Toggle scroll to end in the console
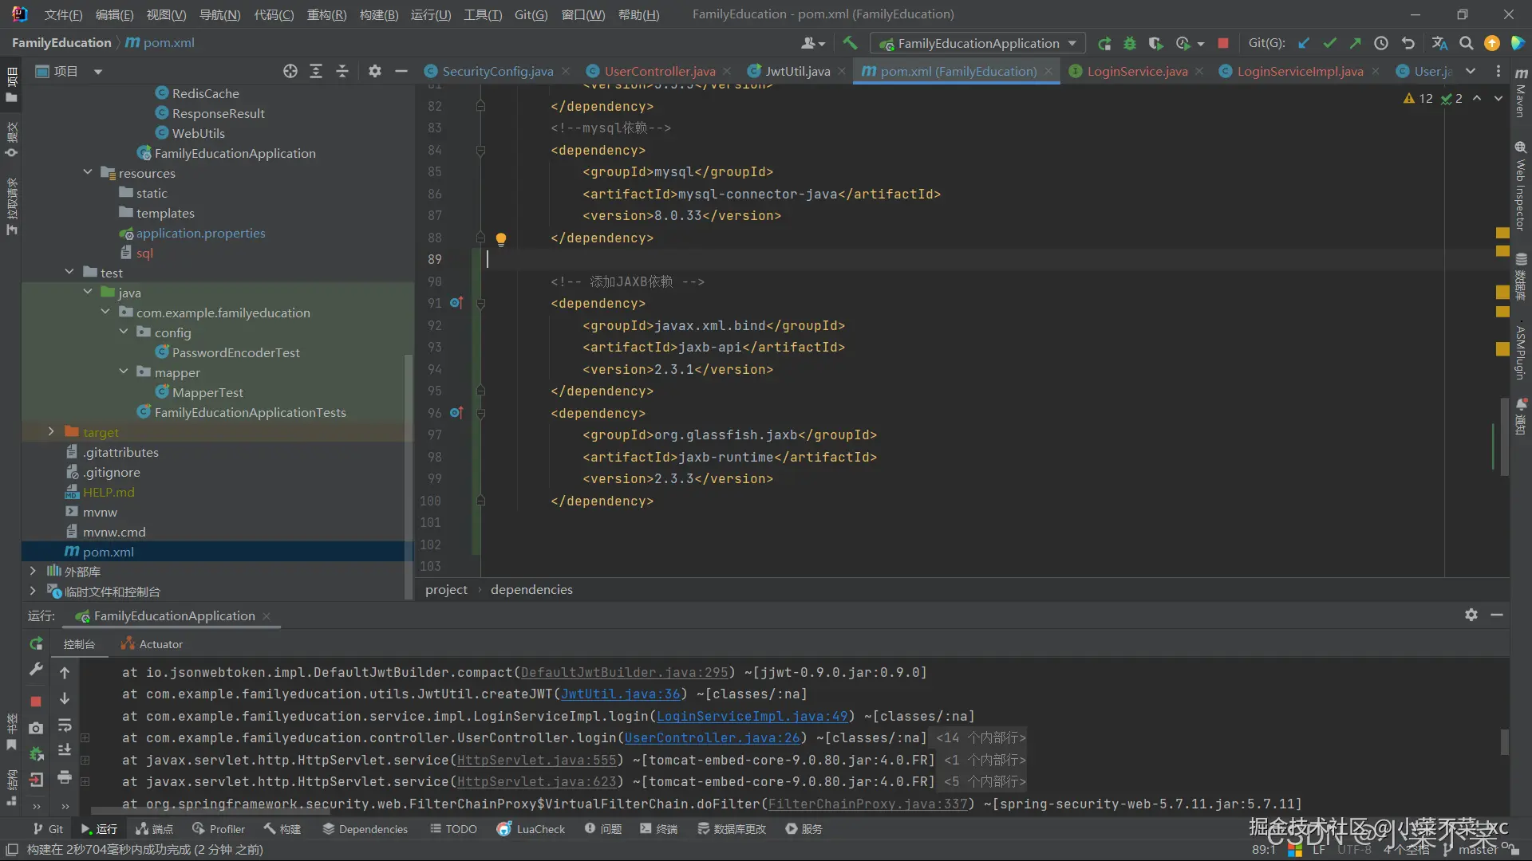Viewport: 1532px width, 861px height. point(65,750)
